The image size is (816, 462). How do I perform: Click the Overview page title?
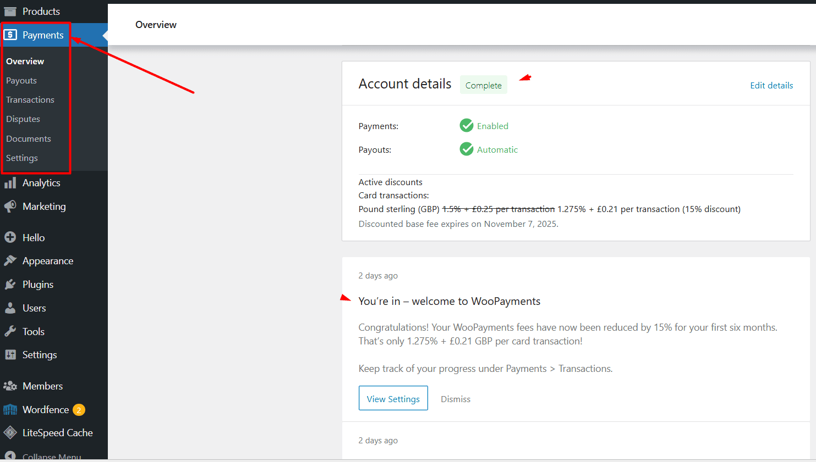click(156, 25)
